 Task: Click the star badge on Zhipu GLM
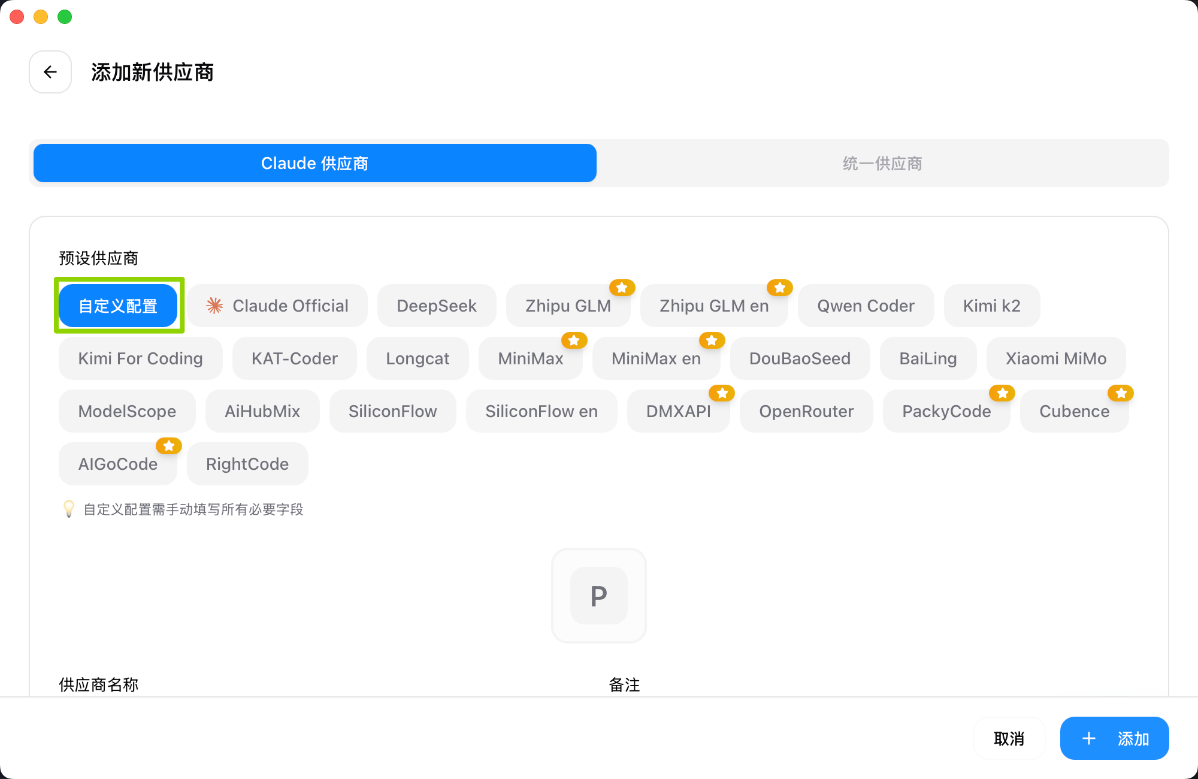point(622,288)
